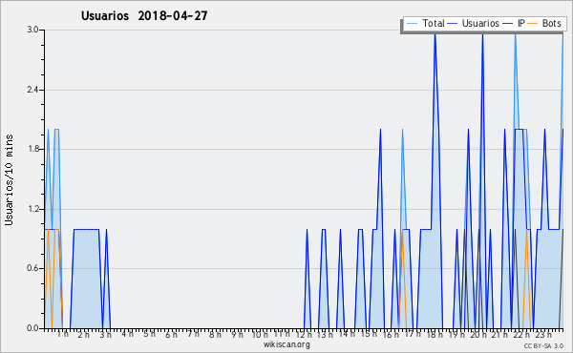Click the 0.6 y-axis value
This screenshot has width=573, height=353.
[x=32, y=268]
